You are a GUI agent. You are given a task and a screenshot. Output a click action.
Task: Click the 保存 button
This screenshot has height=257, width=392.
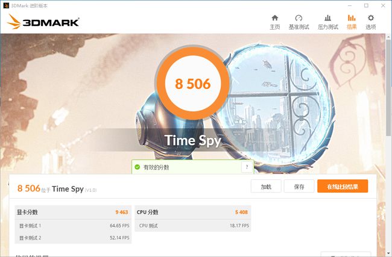[x=299, y=186]
